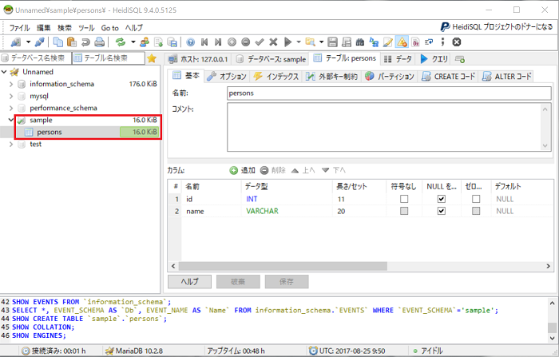Click the paste clipboard icon
Screen dimensions: 559x357
tap(72, 42)
